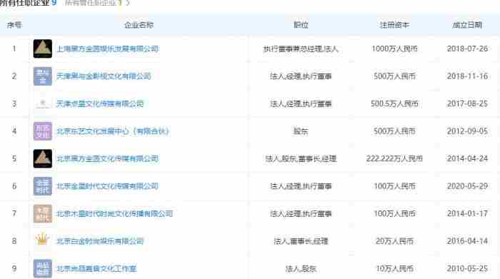Click the blue company logo in row 9
This screenshot has height=279, width=500.
pyautogui.click(x=43, y=268)
